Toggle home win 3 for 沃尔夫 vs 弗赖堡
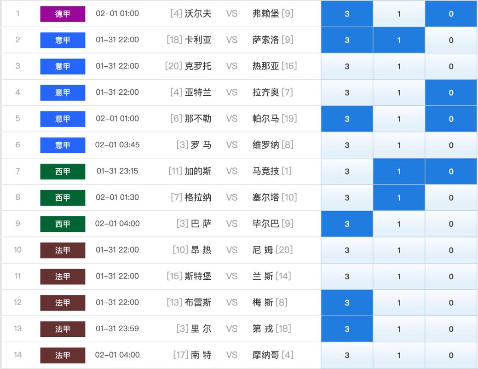This screenshot has height=369, width=478. tap(347, 14)
